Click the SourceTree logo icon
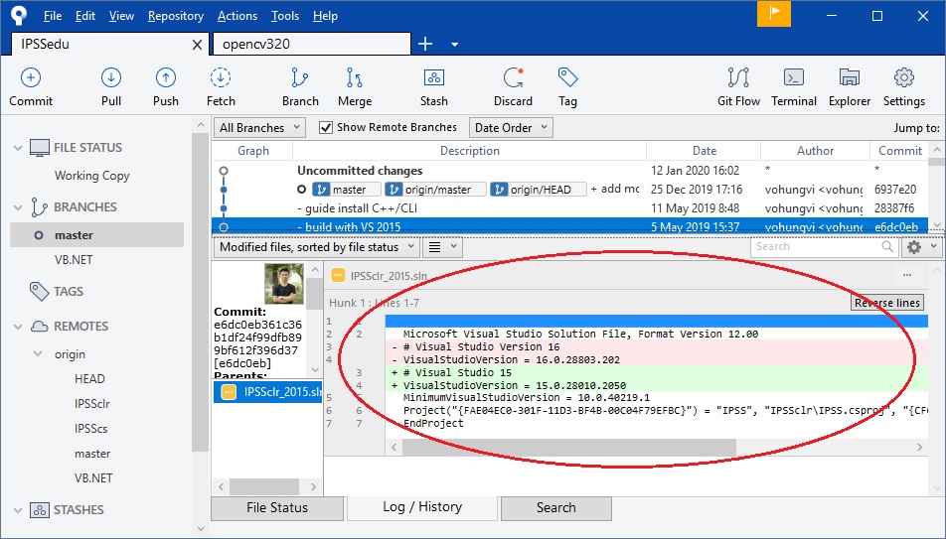 [19, 15]
